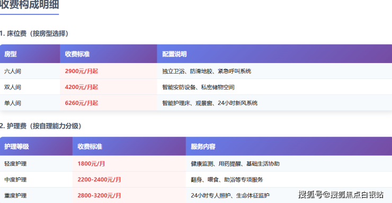
Task: Select the 六人间 row label
Action: [13, 71]
